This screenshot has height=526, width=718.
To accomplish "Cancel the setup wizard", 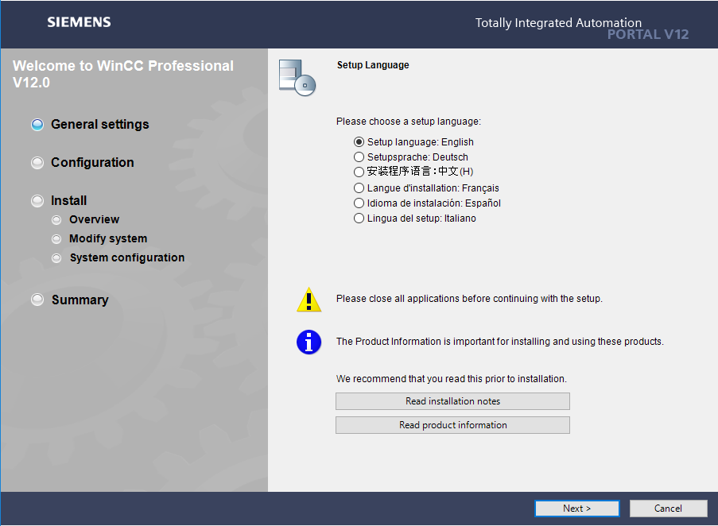I will tap(668, 509).
